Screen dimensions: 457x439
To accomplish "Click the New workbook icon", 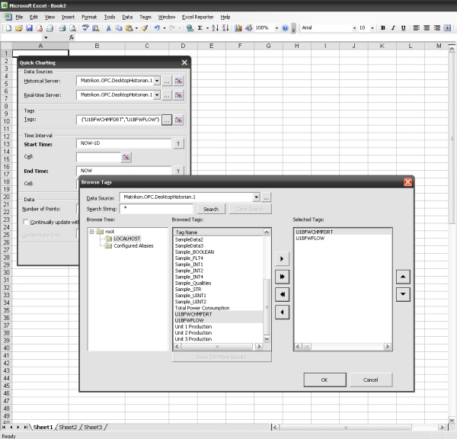I will (8, 28).
